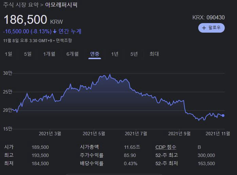This screenshot has height=175, width=237.
Task: Click the current price dot on chart
Action: pyautogui.click(x=223, y=116)
